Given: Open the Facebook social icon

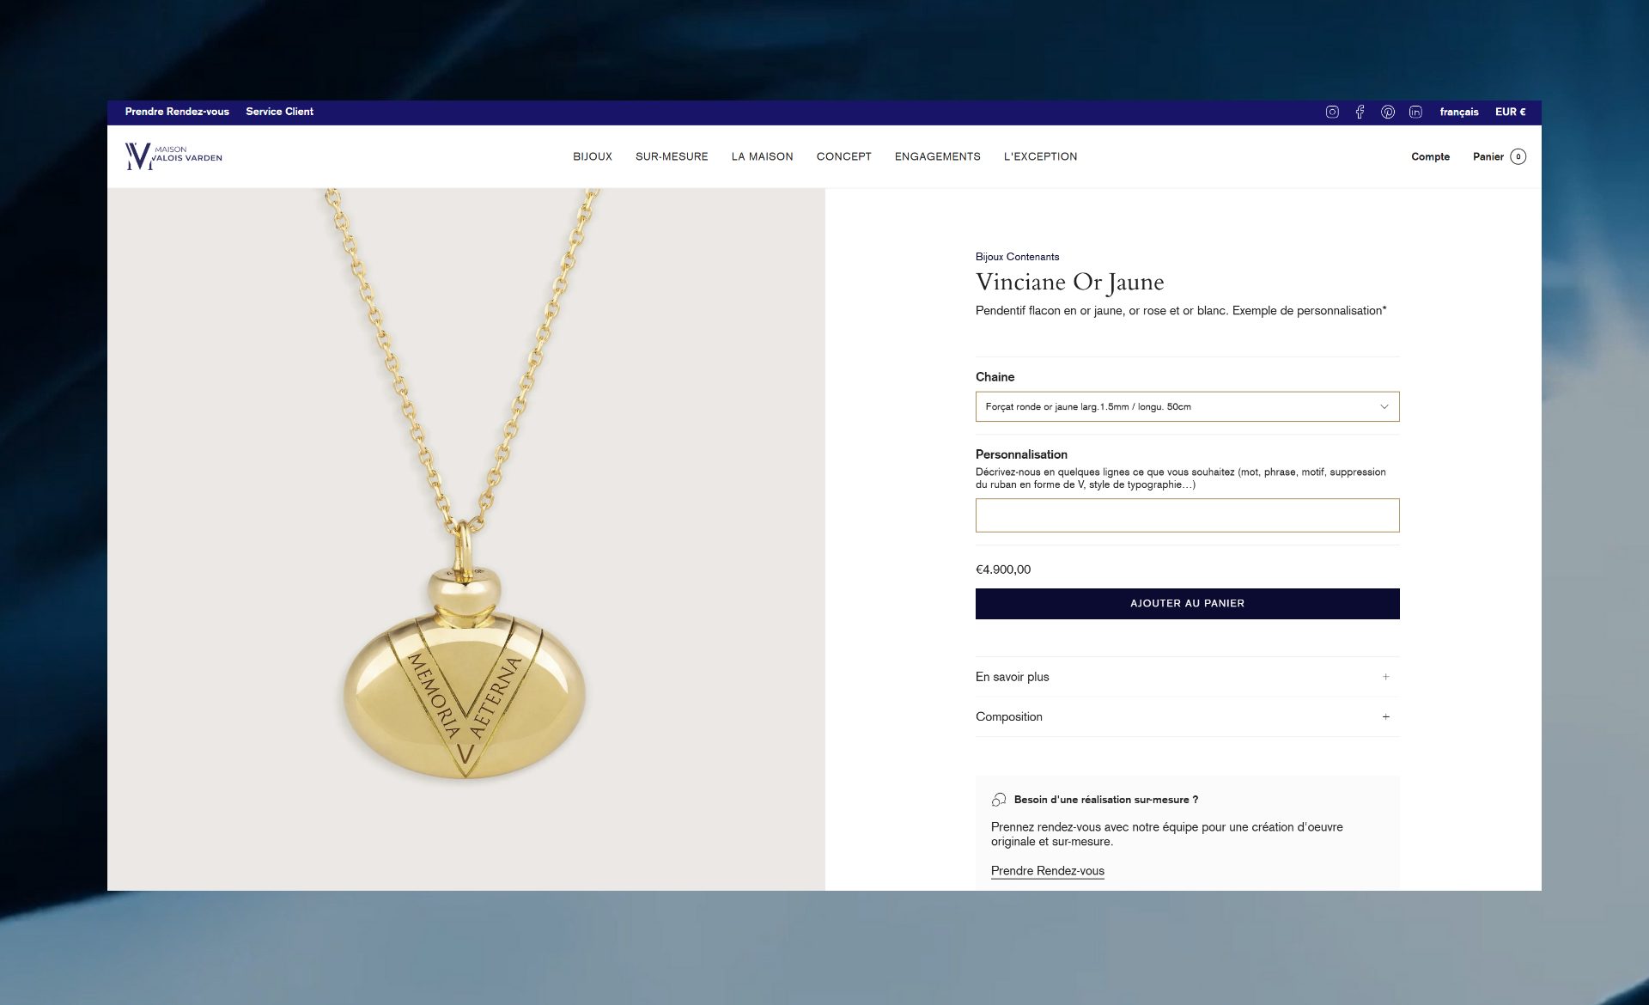Looking at the screenshot, I should [1360, 112].
